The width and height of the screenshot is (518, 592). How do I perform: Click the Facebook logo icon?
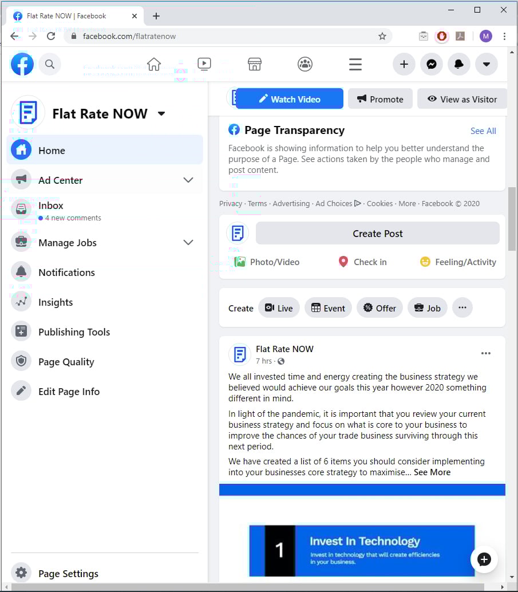22,64
